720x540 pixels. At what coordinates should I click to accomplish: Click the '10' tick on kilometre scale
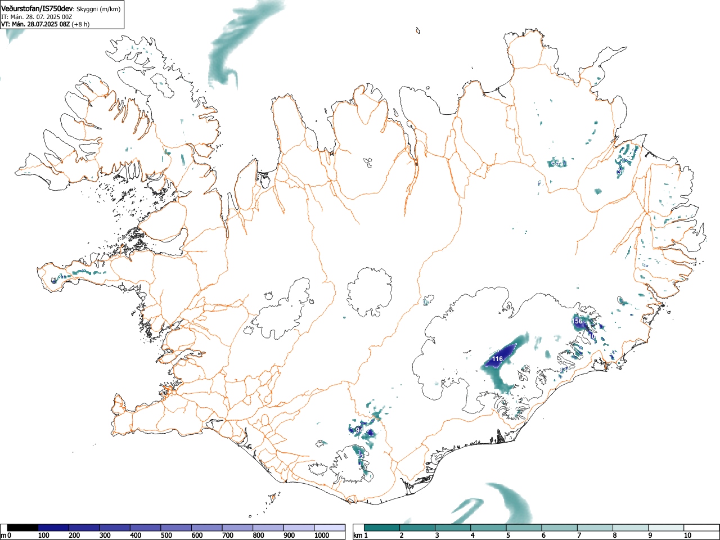[x=687, y=535]
